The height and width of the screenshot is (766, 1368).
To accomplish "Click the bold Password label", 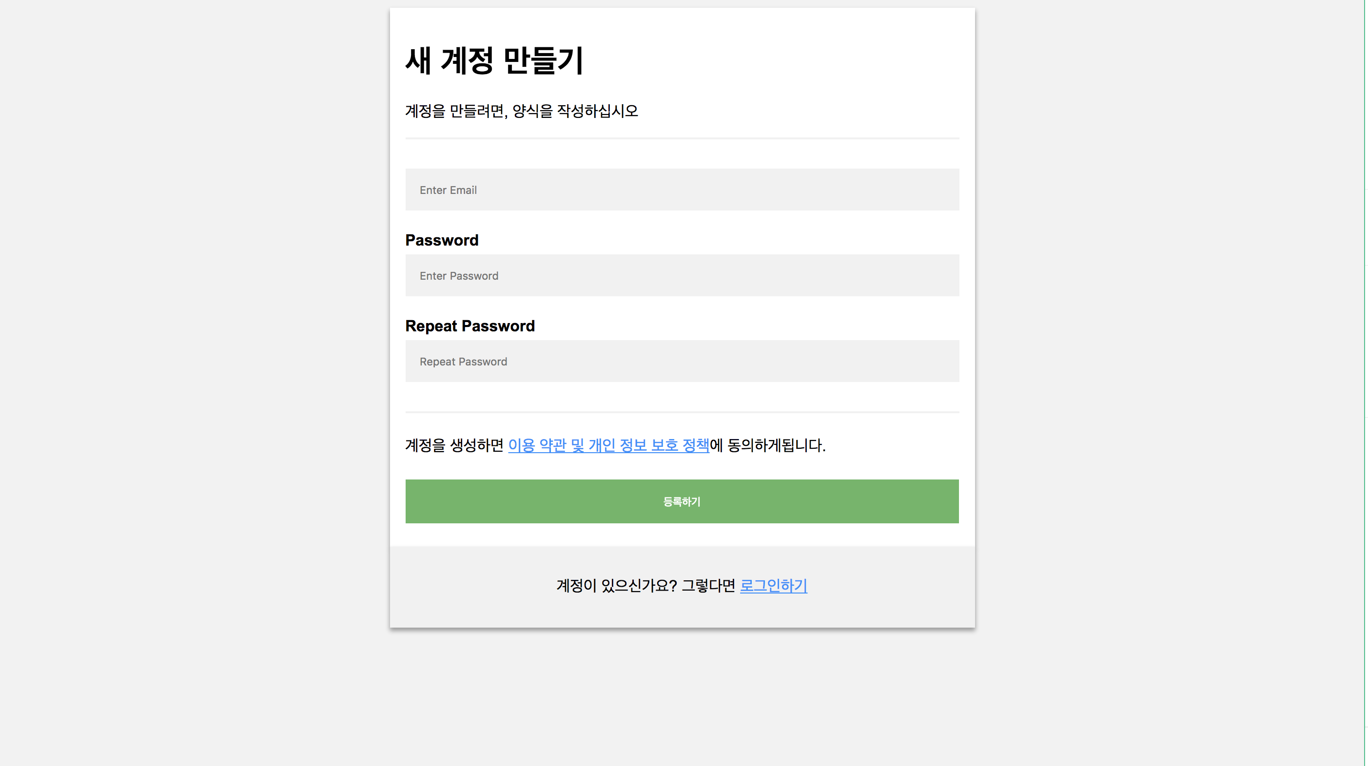I will 441,240.
